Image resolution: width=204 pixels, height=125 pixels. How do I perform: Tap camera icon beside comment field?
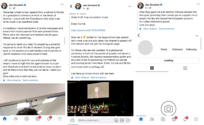[x=72, y=120]
